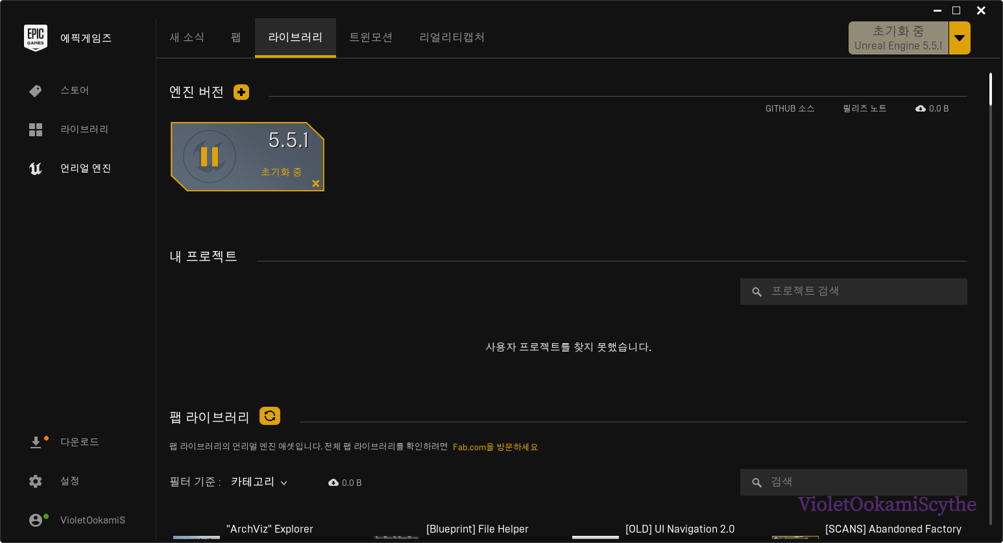This screenshot has width=1003, height=543.
Task: Open the [OLD] UI Navigation 2.0 asset
Action: (680, 529)
